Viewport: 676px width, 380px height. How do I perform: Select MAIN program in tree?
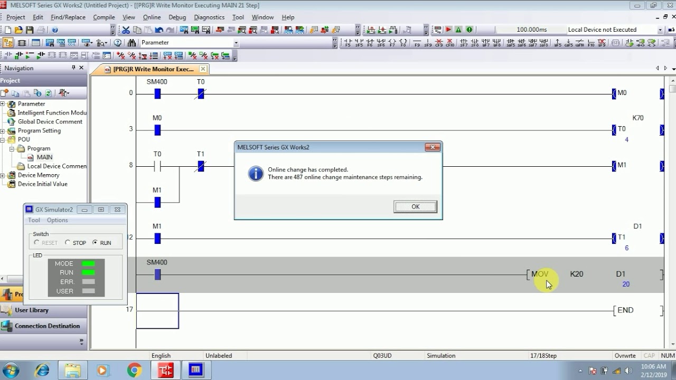click(x=44, y=157)
